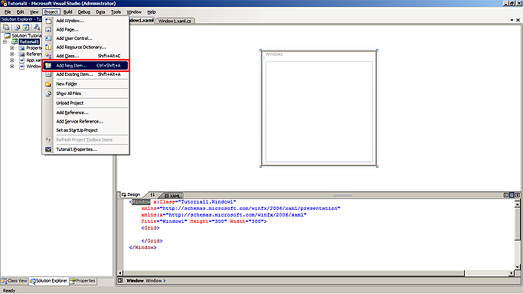The height and width of the screenshot is (294, 523).
Task: Click the XAML scrollbar's left arrow
Action: click(120, 273)
